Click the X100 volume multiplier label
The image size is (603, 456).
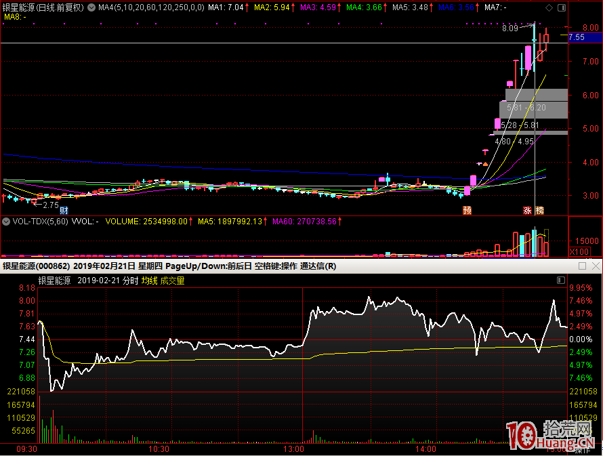pyautogui.click(x=578, y=251)
